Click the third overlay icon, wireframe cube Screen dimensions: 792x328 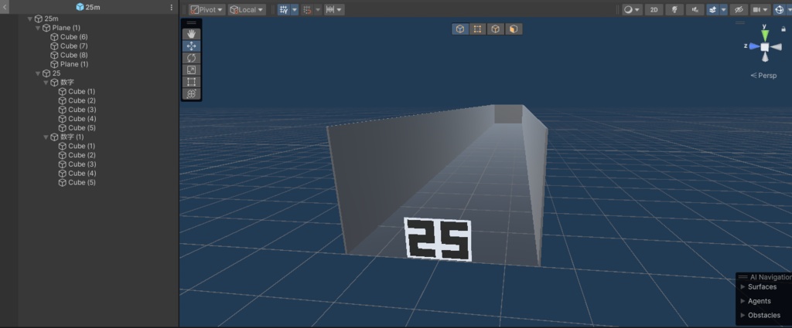pyautogui.click(x=495, y=29)
